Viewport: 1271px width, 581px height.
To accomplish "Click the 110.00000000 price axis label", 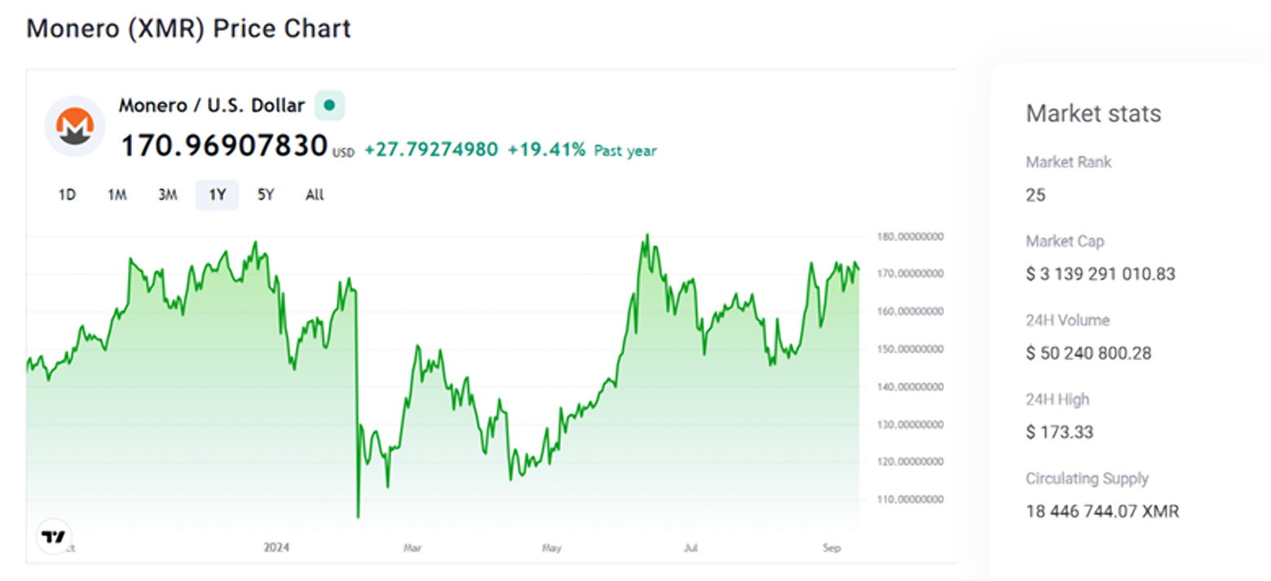I will tap(911, 499).
